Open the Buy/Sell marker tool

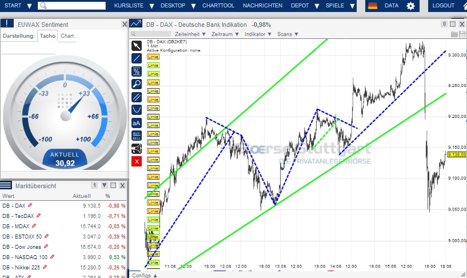coord(137,136)
